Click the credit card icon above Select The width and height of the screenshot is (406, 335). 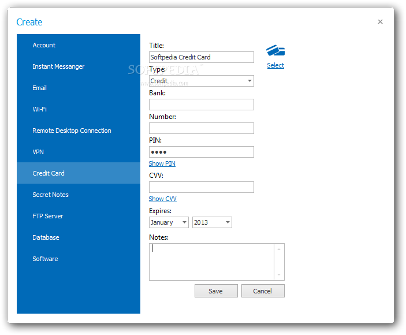click(x=275, y=50)
